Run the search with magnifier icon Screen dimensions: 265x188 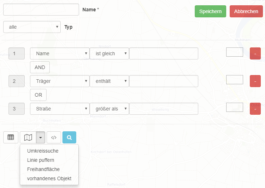[x=69, y=137]
